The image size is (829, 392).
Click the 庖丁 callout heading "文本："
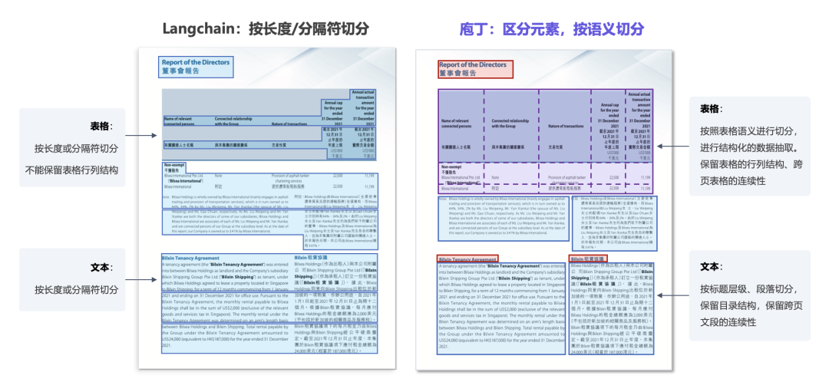pos(712,267)
